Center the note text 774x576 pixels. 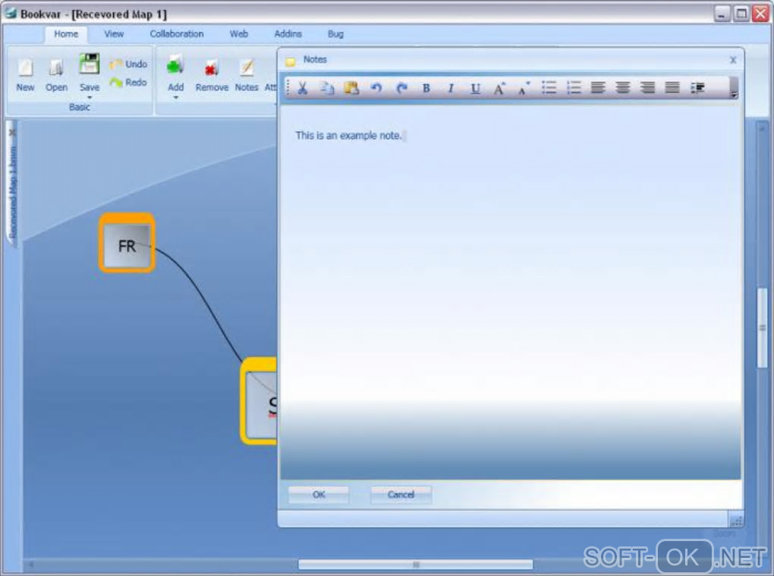pos(622,88)
